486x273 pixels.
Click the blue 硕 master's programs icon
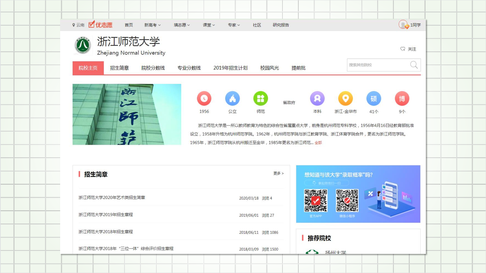click(x=374, y=99)
